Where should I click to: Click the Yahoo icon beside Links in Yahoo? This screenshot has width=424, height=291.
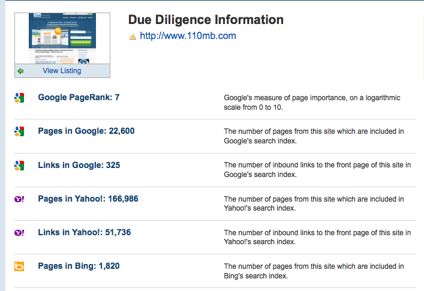[x=19, y=233]
